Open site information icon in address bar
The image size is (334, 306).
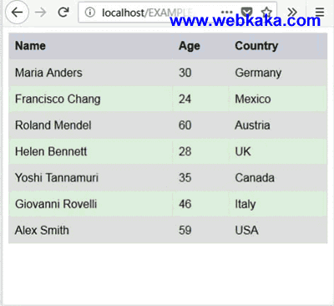(x=90, y=13)
